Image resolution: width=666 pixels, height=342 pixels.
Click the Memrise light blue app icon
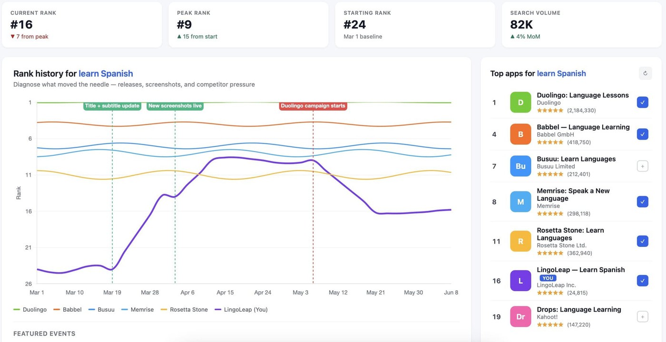tap(520, 202)
